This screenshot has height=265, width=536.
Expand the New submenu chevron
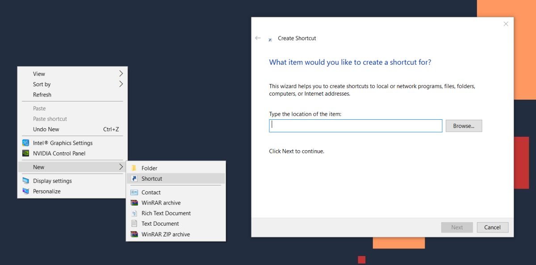click(x=121, y=167)
